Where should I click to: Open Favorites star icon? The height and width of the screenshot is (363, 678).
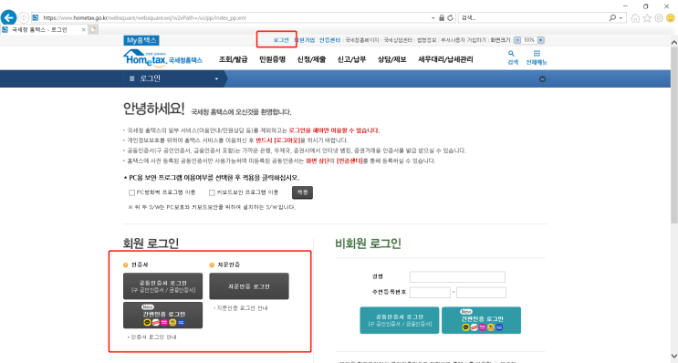(x=647, y=17)
